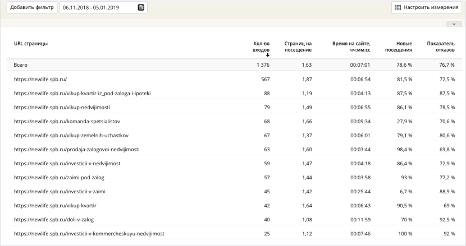Image resolution: width=466 pixels, height=246 pixels.
Task: Select the Всего totals row
Action: tap(21, 65)
